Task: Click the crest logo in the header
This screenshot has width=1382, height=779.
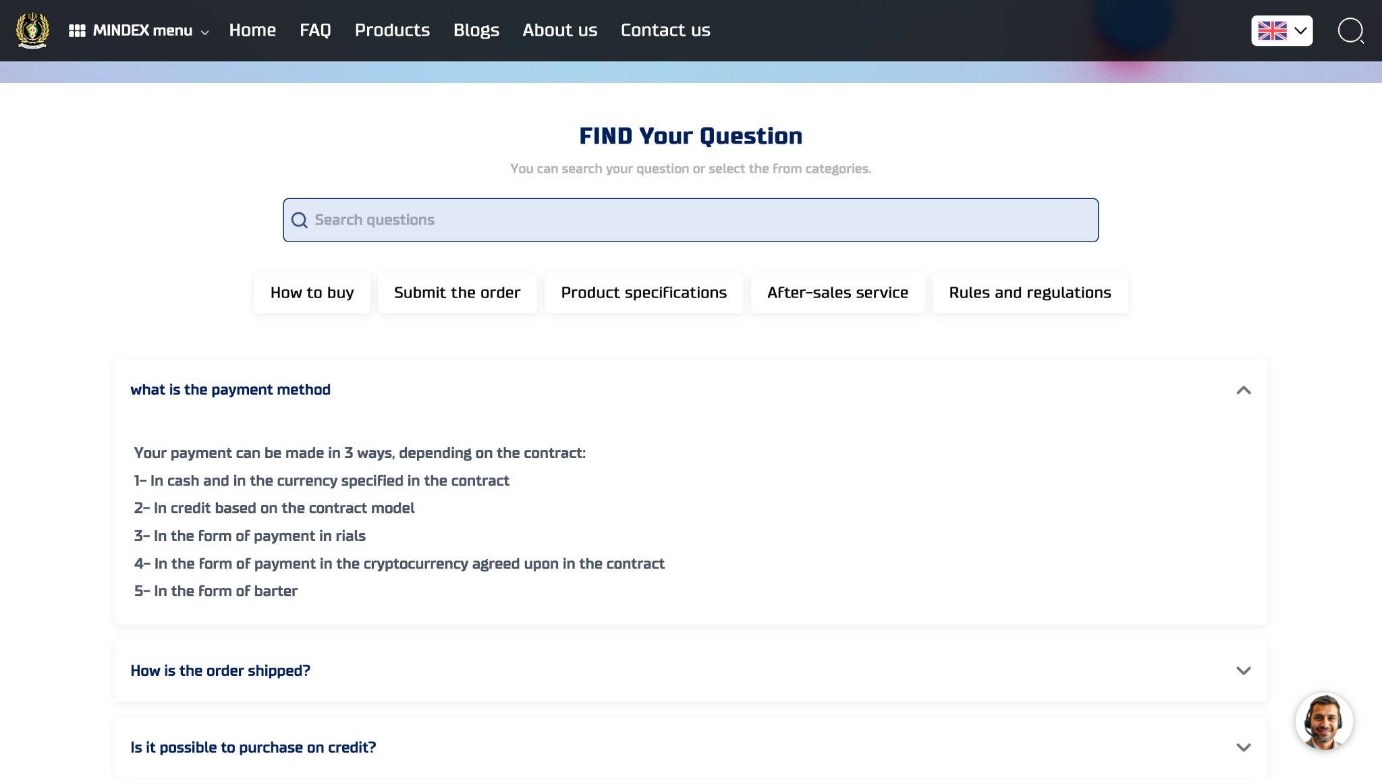Action: pos(32,30)
